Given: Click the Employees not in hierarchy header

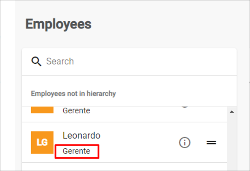Looking at the screenshot, I should pos(73,93).
